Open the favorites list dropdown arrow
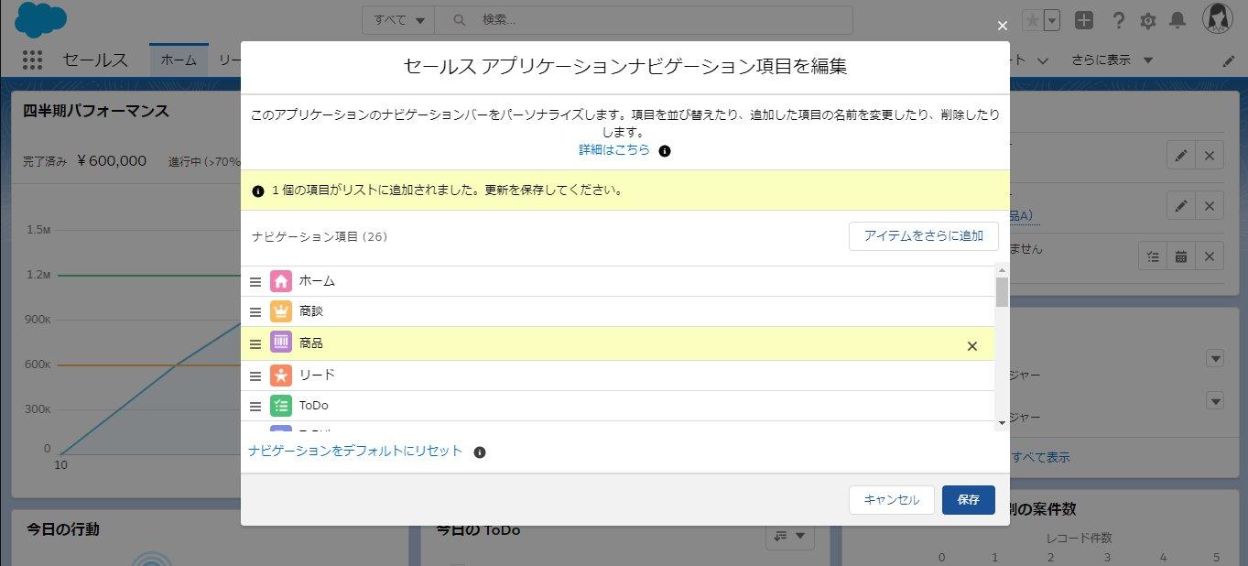The height and width of the screenshot is (566, 1248). [1052, 20]
